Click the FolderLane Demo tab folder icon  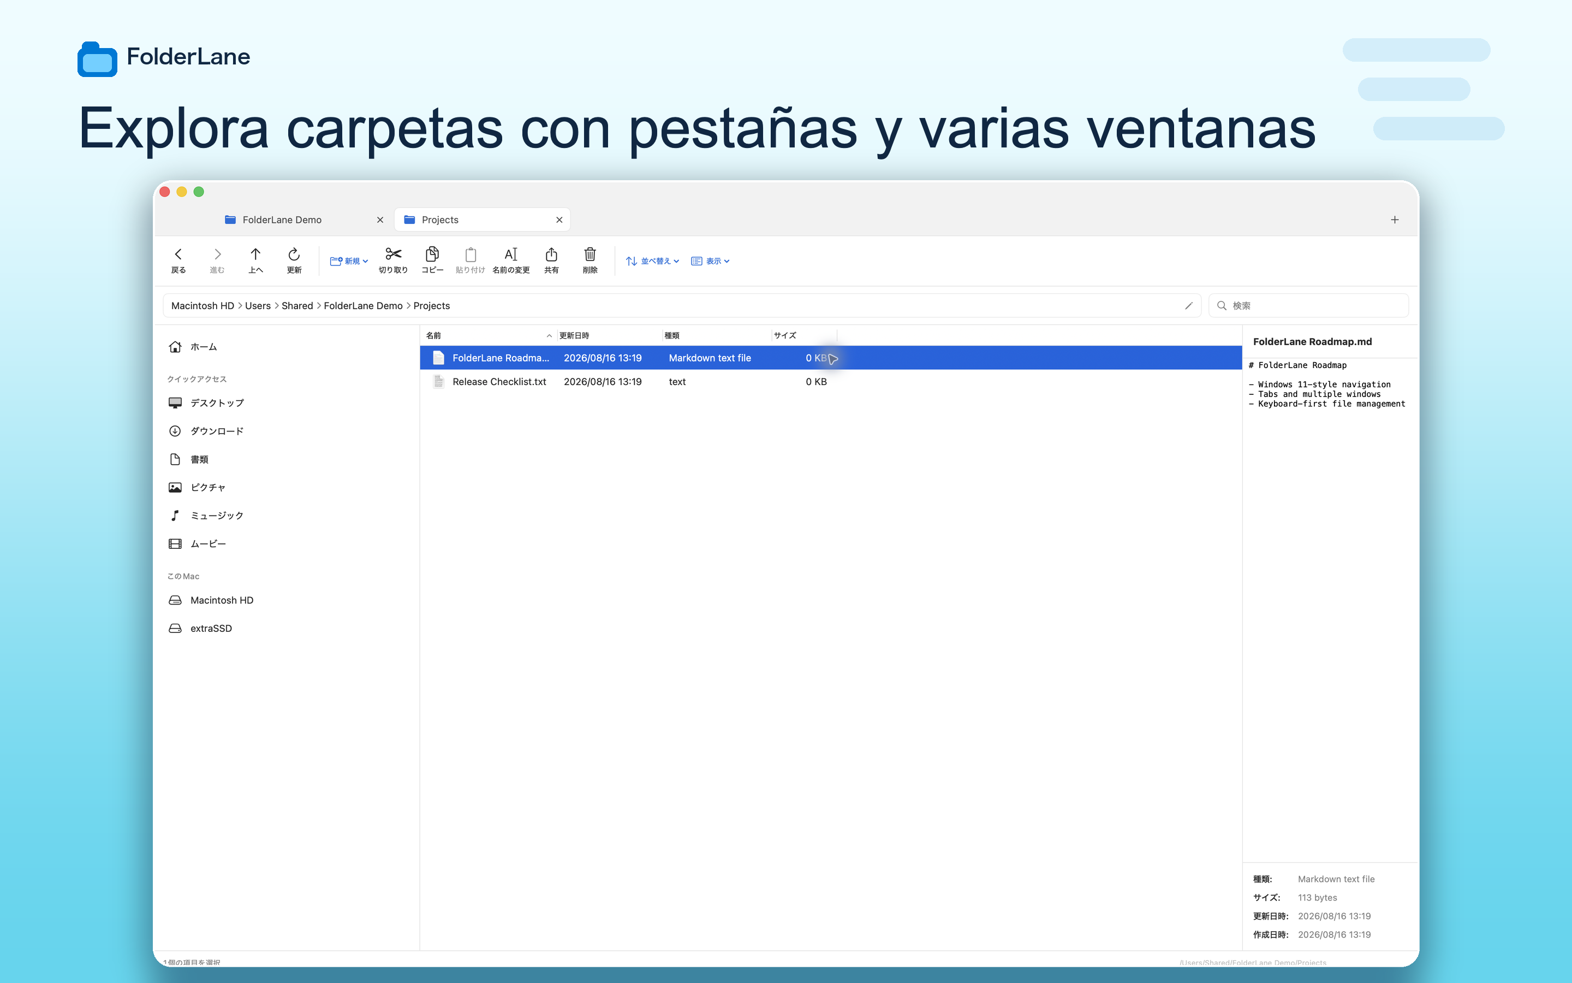point(230,220)
